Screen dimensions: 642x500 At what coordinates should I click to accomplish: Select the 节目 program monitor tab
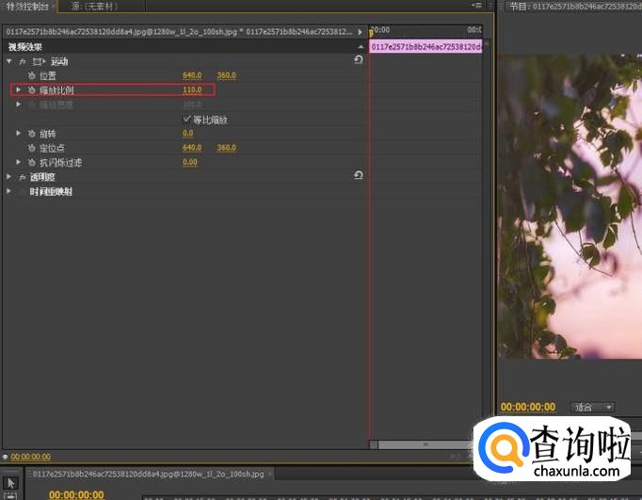tap(575, 7)
